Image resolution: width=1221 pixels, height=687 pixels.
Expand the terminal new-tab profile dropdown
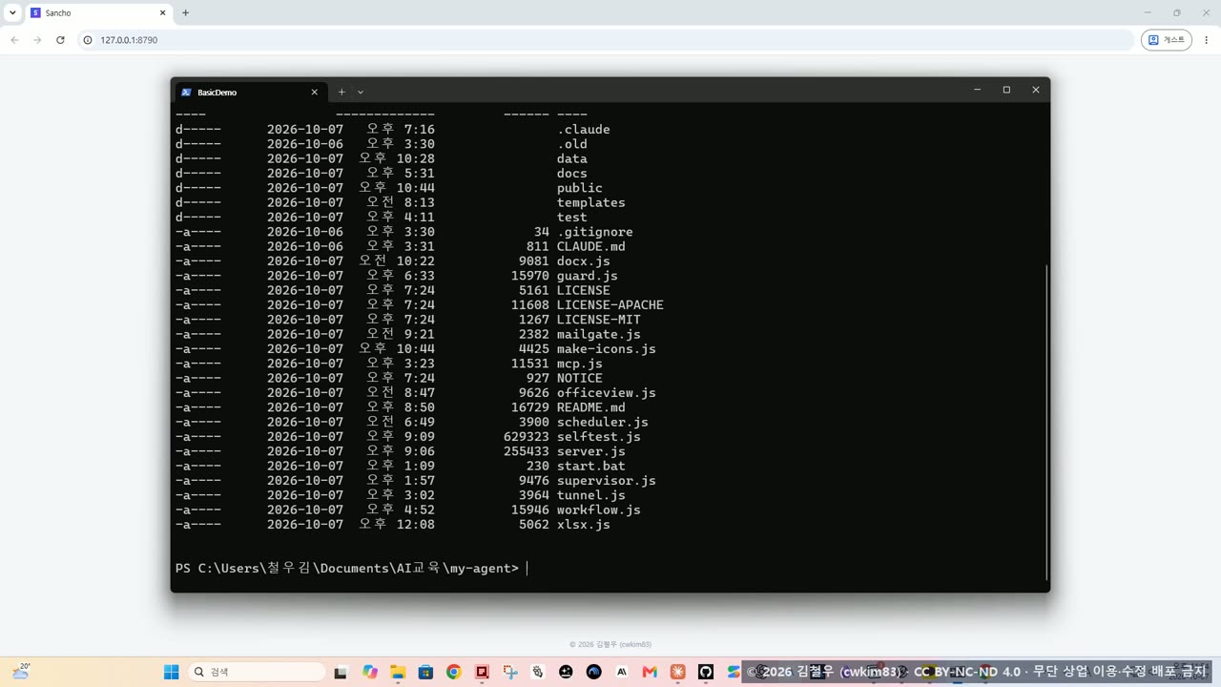pyautogui.click(x=361, y=92)
